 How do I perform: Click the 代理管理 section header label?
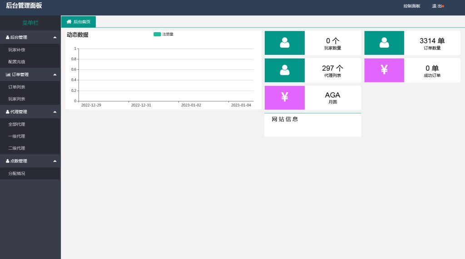(19, 112)
